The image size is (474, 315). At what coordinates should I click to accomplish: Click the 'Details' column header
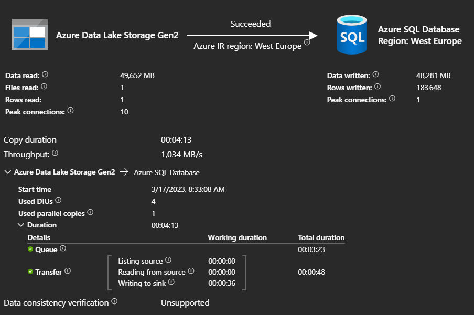point(39,237)
